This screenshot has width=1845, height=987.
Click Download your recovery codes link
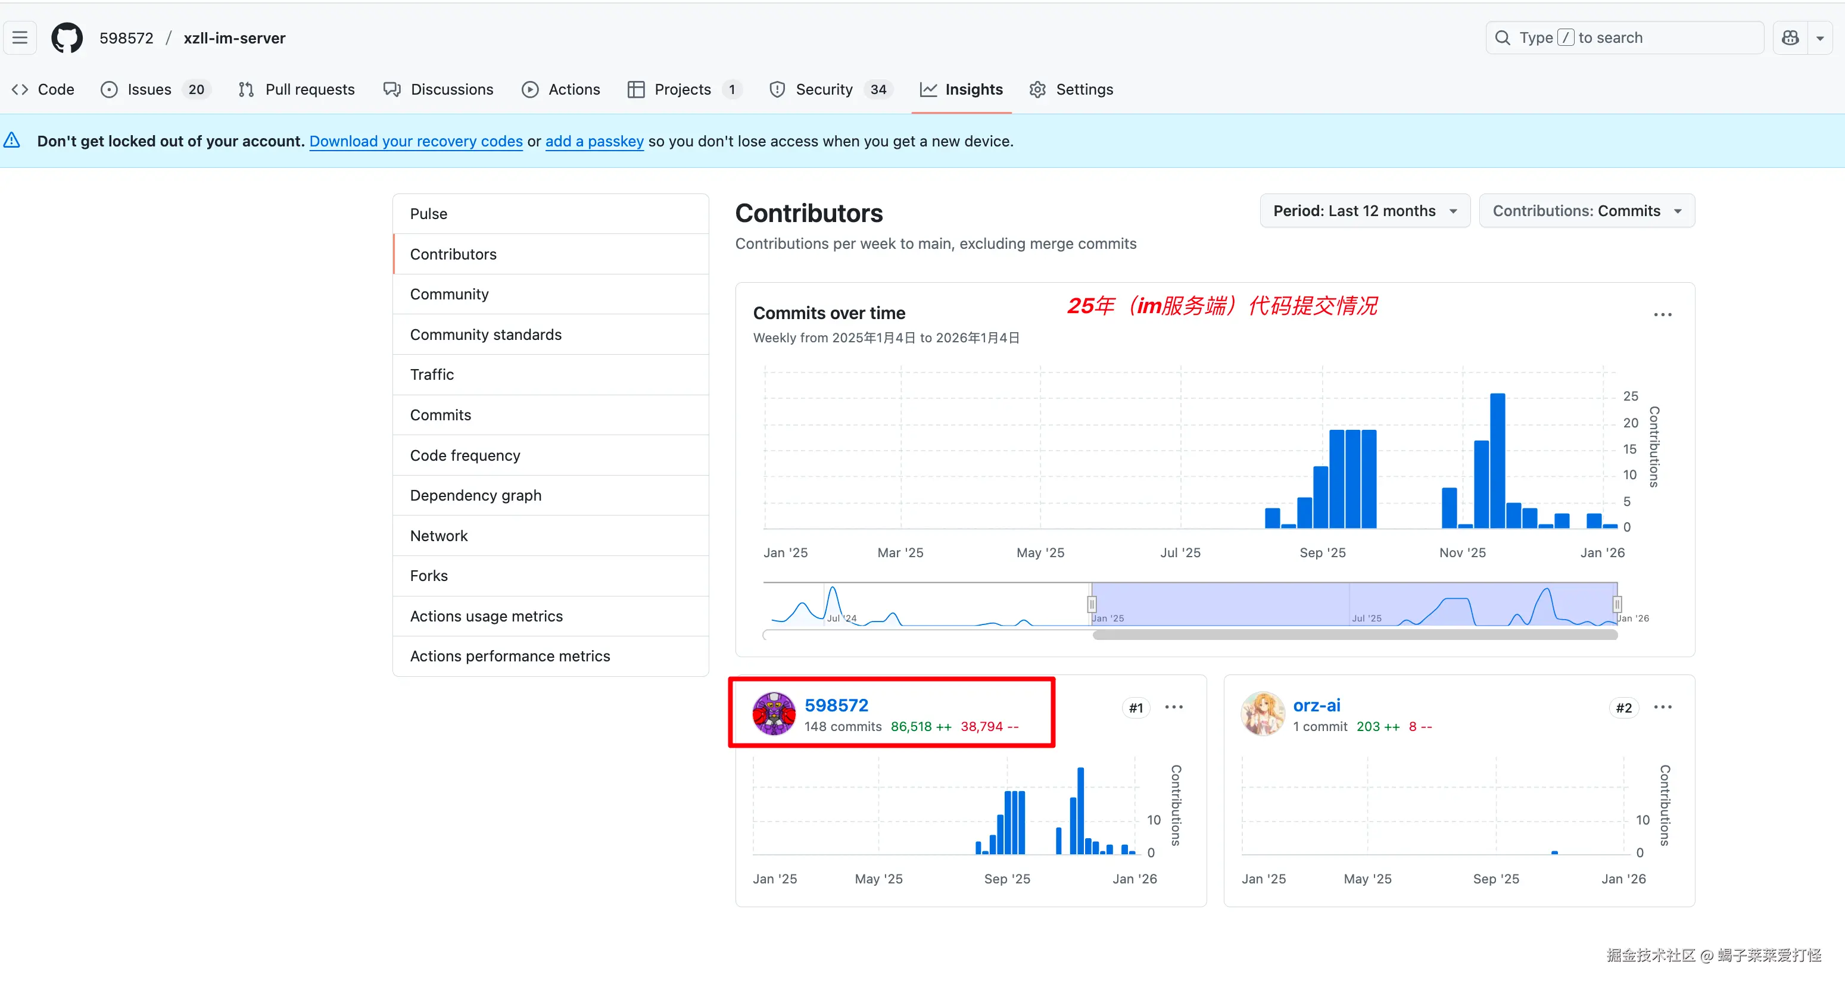click(416, 142)
